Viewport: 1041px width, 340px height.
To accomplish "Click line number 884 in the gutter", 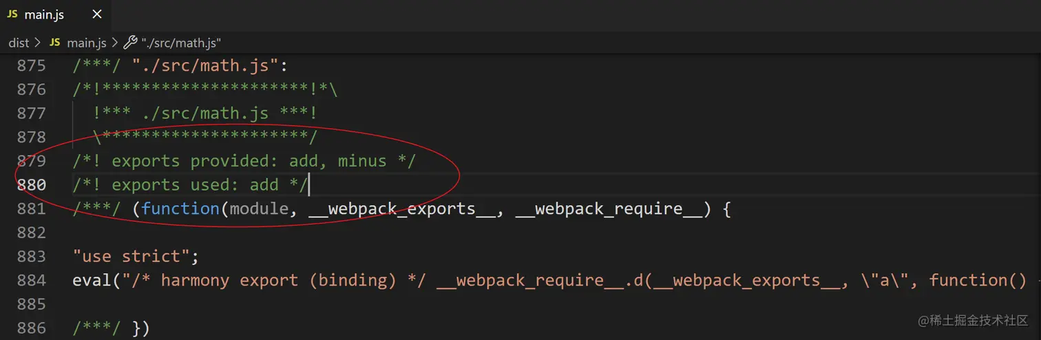I will coord(32,280).
